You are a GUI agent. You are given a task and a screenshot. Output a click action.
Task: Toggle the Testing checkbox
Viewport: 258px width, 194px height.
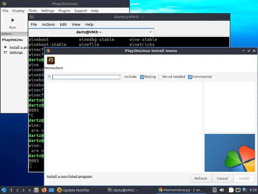pos(142,77)
